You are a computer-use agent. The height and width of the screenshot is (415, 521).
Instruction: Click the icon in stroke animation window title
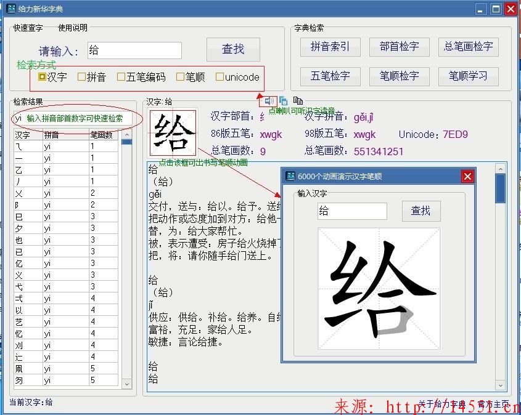(290, 176)
